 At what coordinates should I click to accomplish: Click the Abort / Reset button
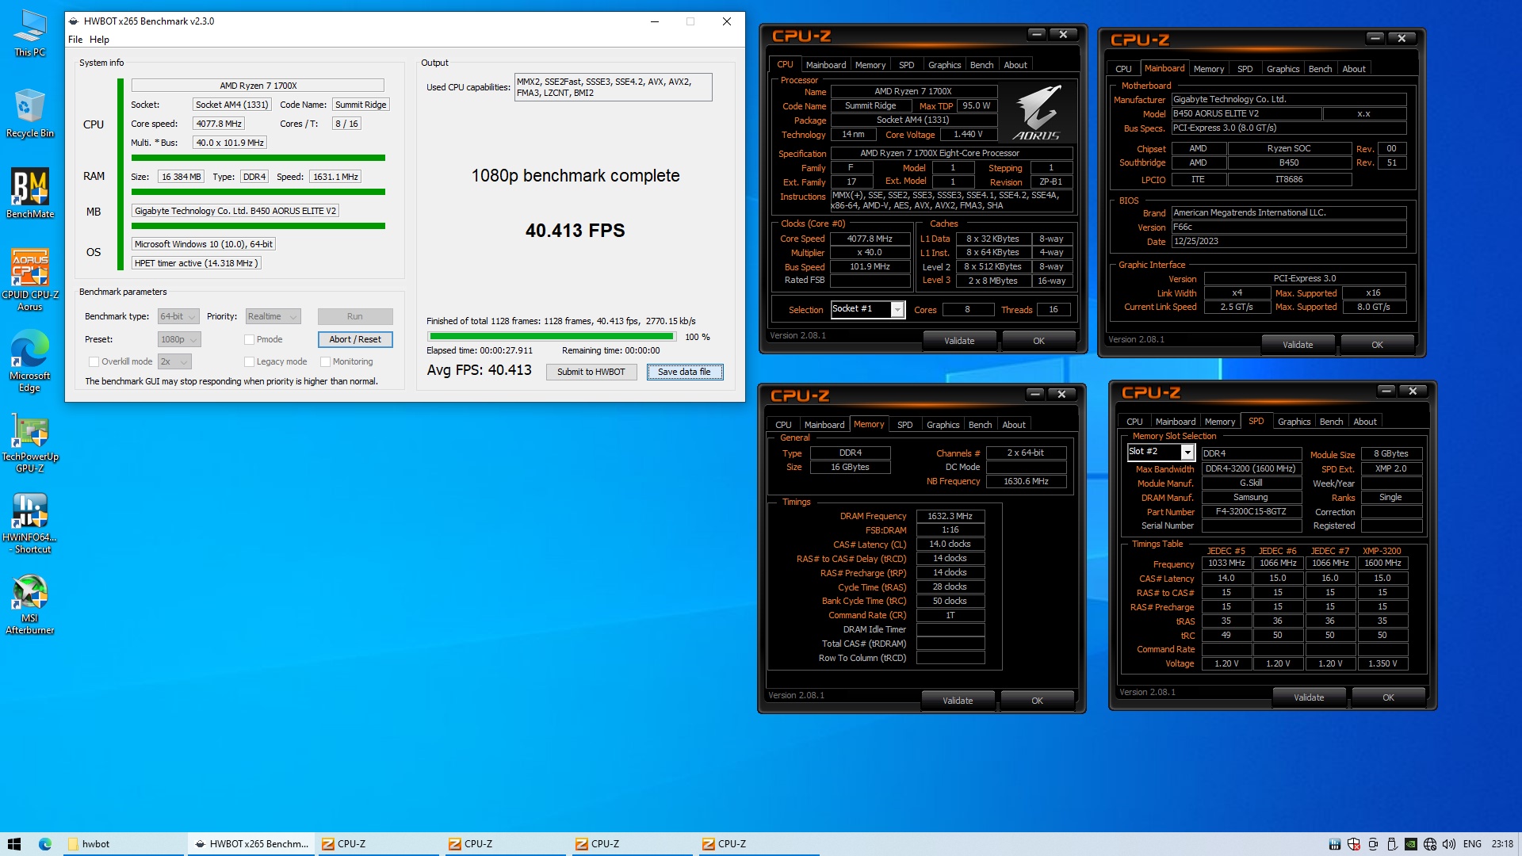355,339
